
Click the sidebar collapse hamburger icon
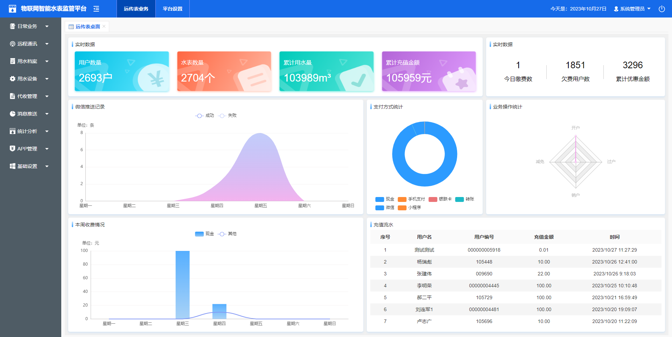96,9
